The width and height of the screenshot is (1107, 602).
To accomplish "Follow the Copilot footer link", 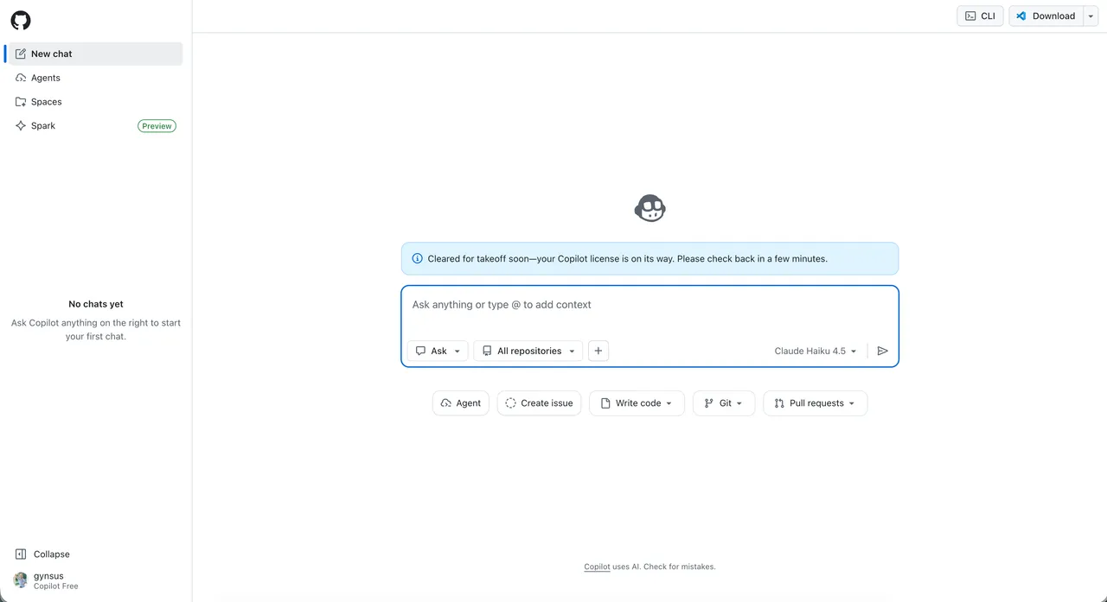I will point(597,567).
